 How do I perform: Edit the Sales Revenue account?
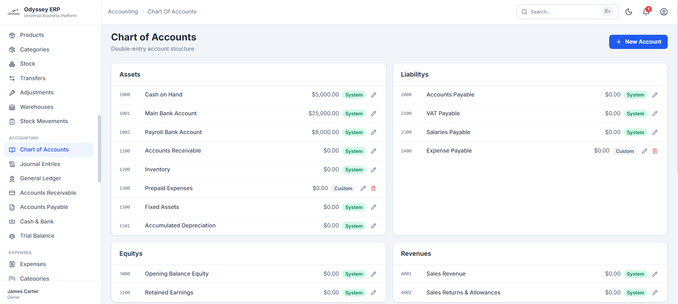[x=655, y=274]
